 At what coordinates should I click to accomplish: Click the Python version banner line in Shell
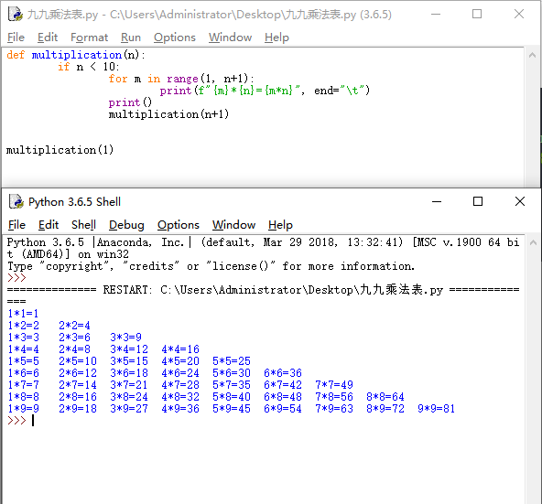click(x=263, y=249)
